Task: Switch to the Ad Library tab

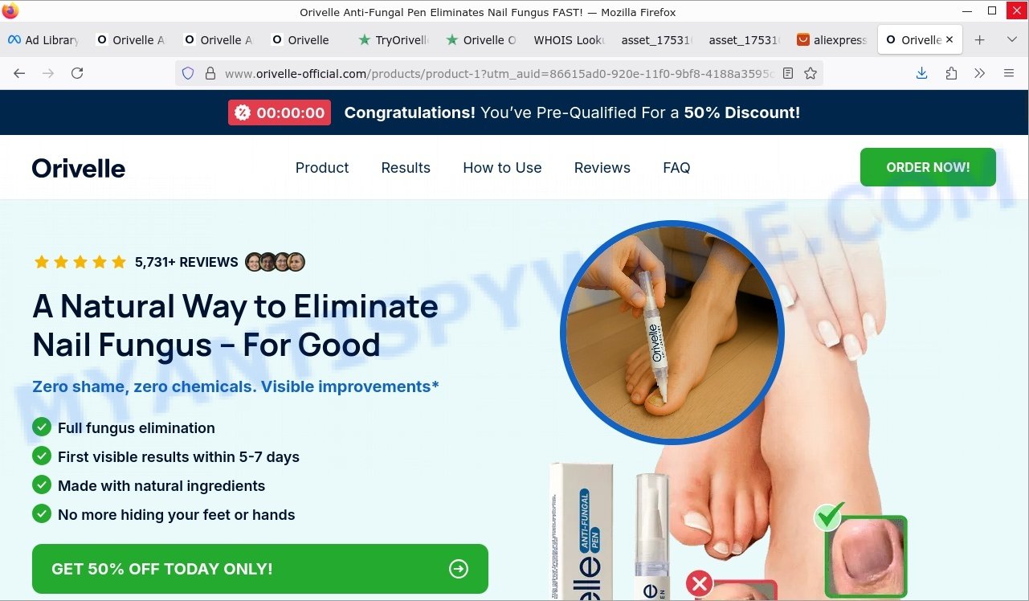Action: (x=43, y=40)
